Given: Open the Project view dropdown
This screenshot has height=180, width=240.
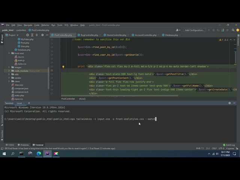Looking at the screenshot, I should click(12, 35).
